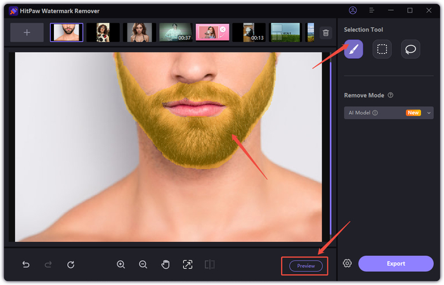Delete files with the trash icon
Image resolution: width=444 pixels, height=285 pixels.
[325, 33]
